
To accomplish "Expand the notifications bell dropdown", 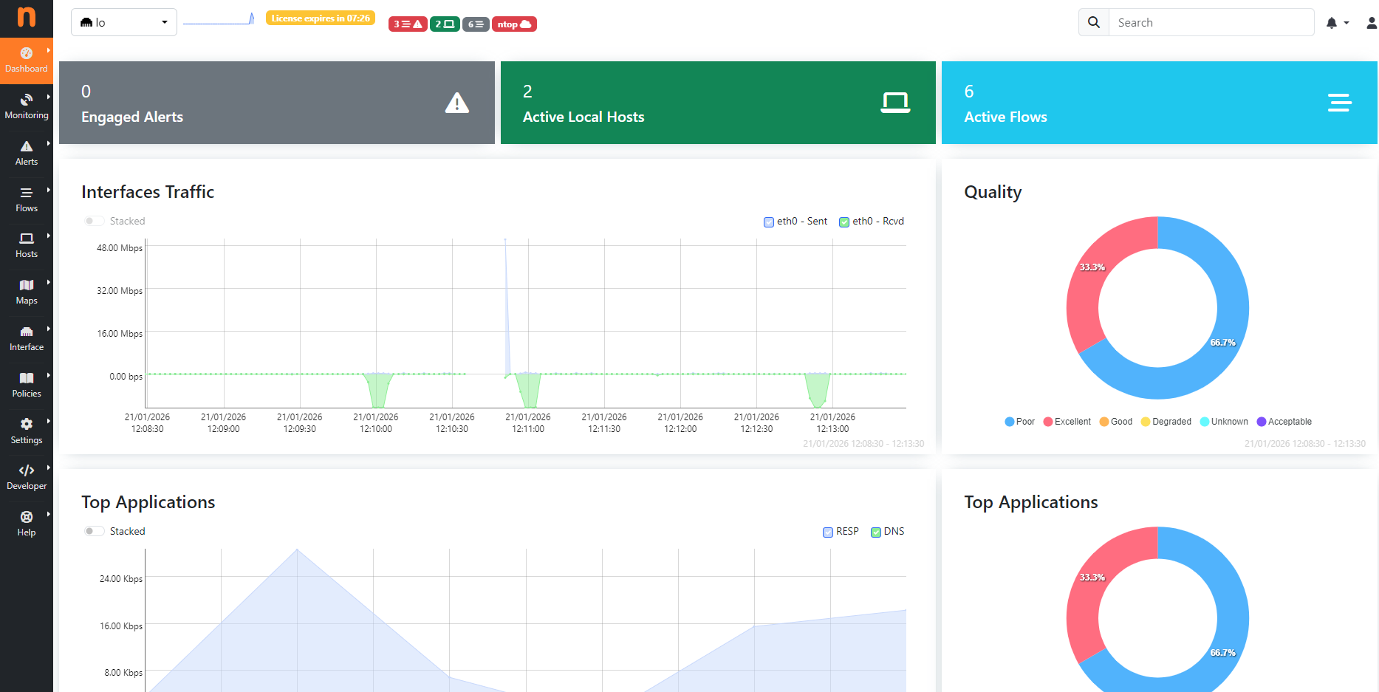I will tap(1336, 23).
